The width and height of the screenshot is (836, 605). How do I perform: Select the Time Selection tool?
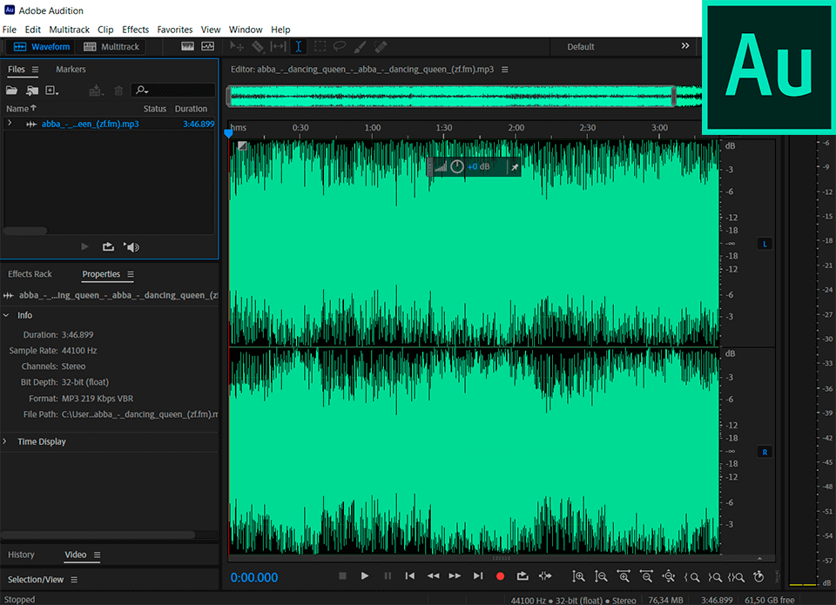298,47
